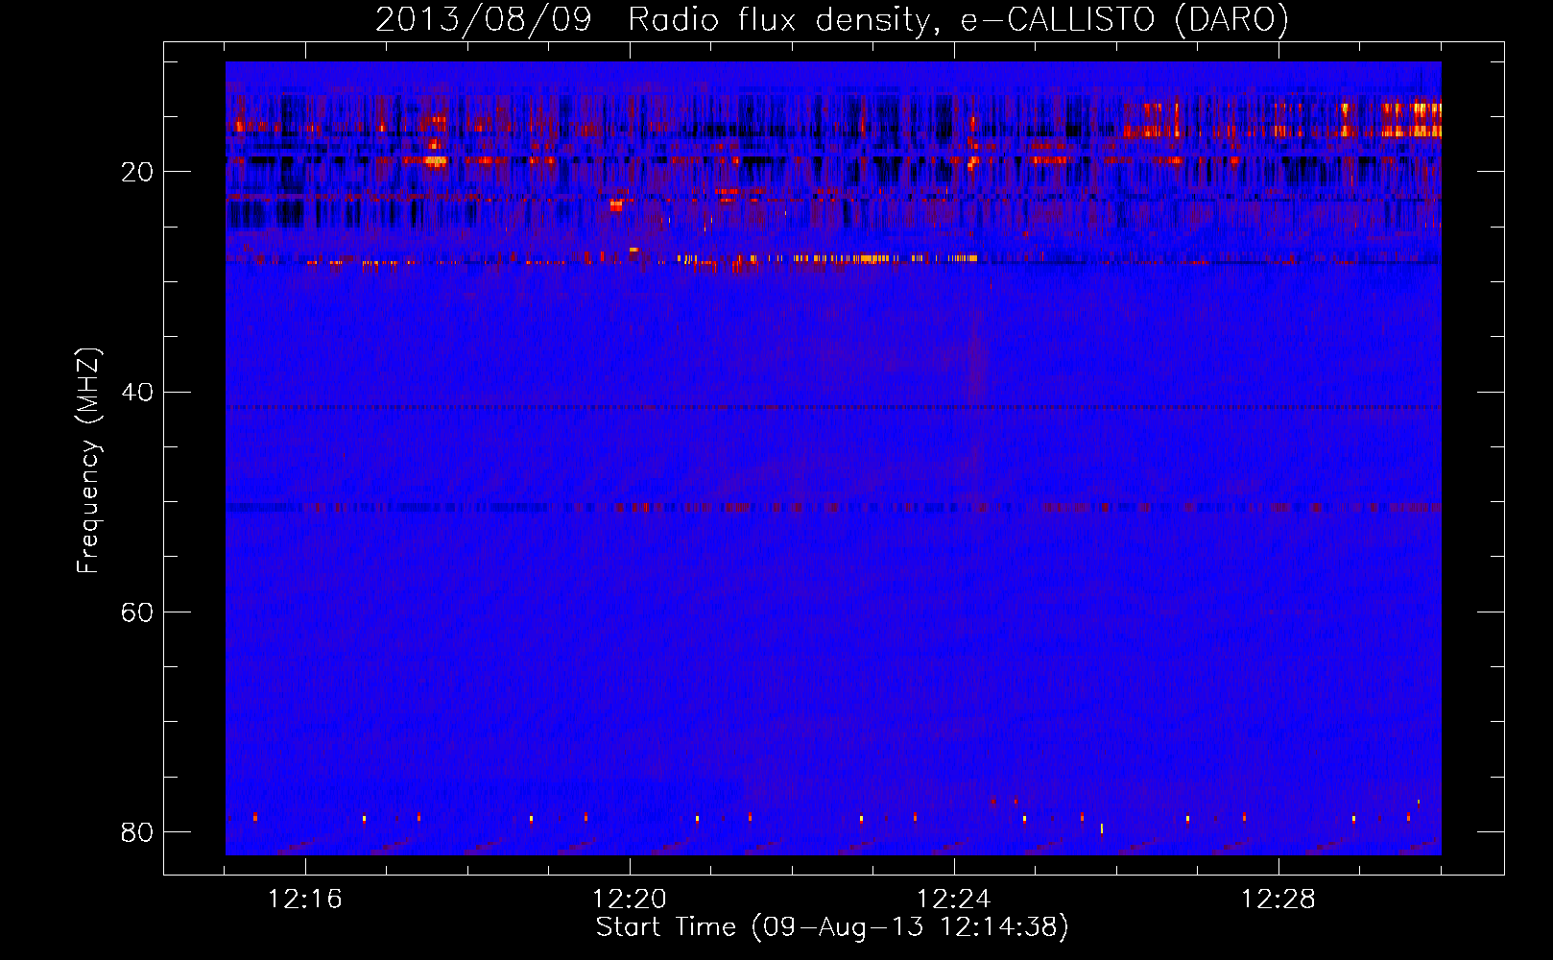Viewport: 1553px width, 960px height.
Task: Click the '12:24' time tick label
Action: click(x=954, y=900)
